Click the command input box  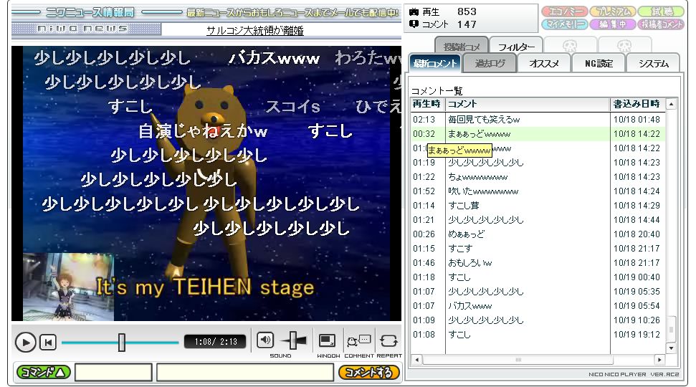114,372
